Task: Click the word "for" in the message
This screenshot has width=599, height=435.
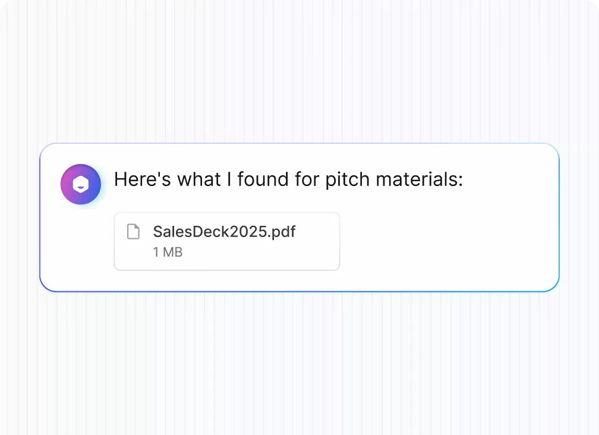Action: [x=307, y=179]
